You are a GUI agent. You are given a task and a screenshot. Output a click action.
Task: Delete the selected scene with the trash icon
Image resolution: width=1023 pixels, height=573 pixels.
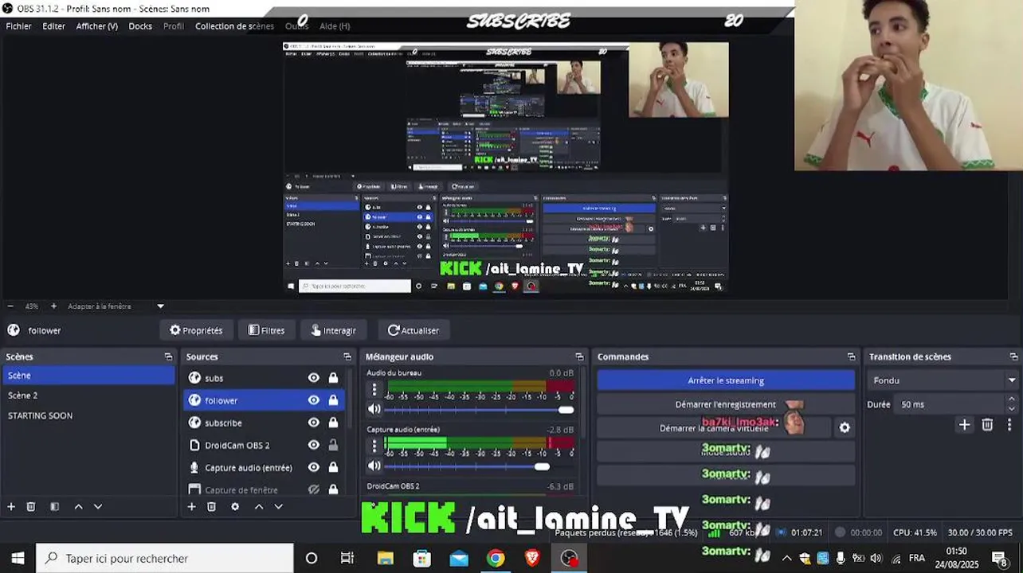(31, 506)
